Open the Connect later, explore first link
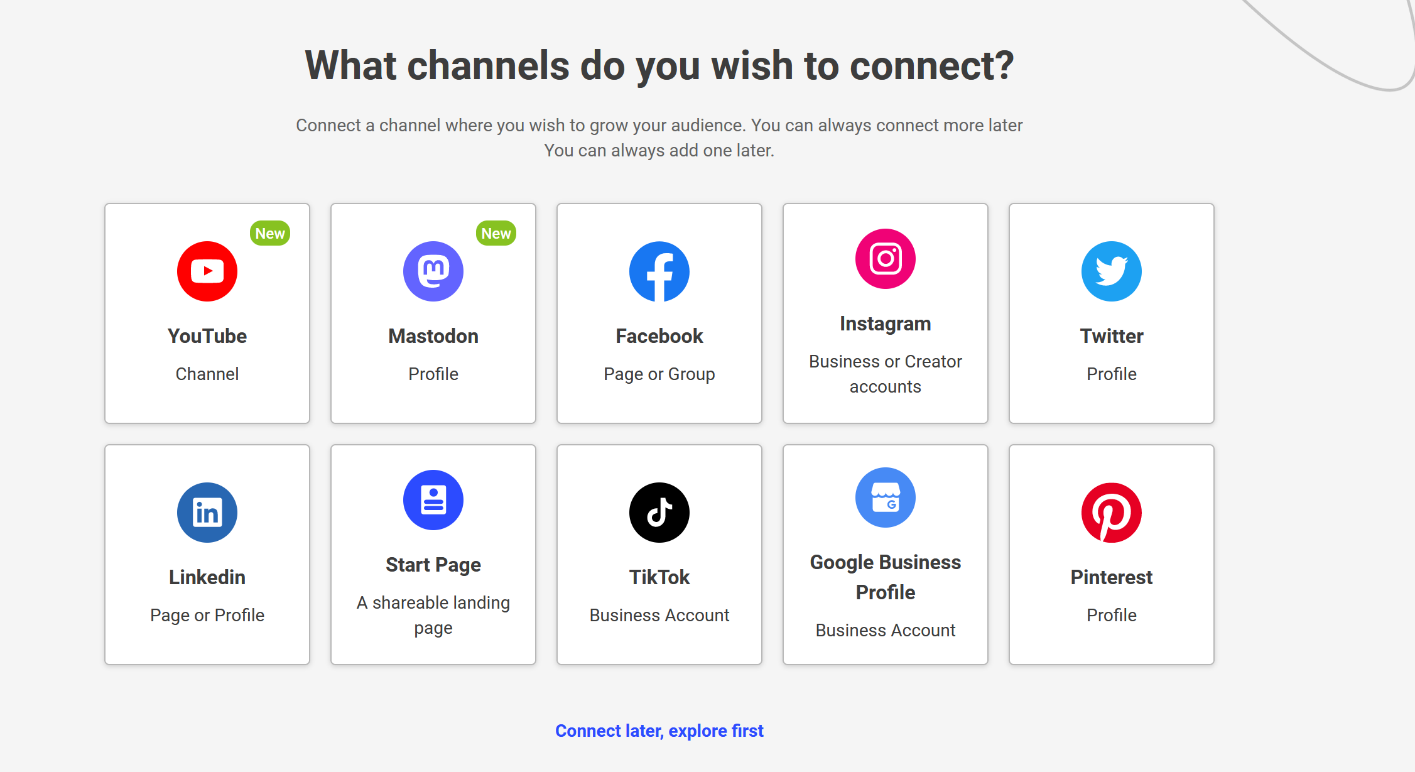 click(x=659, y=731)
